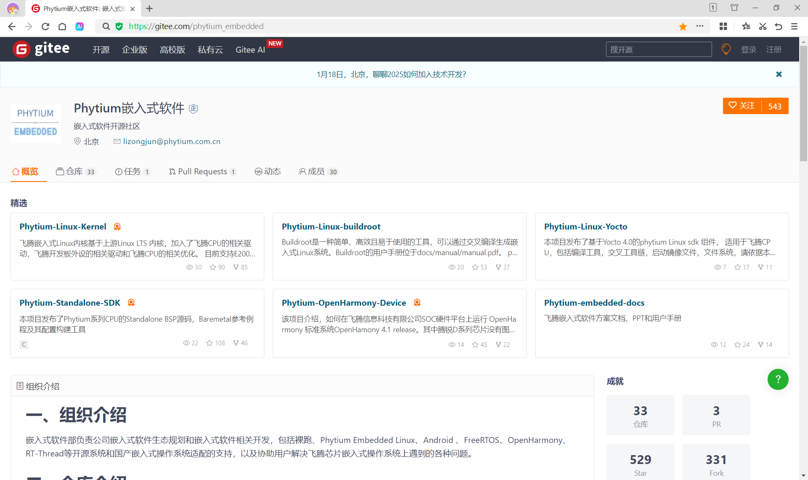Click recommended badge next to Phytium-Linux-Kernel
Viewport: 808px width, 480px height.
tap(117, 227)
